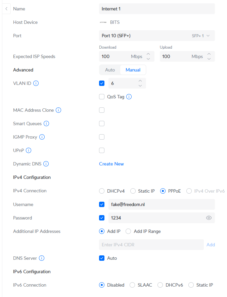The width and height of the screenshot is (227, 297).
Task: Click the UPnP info icon
Action: click(29, 150)
